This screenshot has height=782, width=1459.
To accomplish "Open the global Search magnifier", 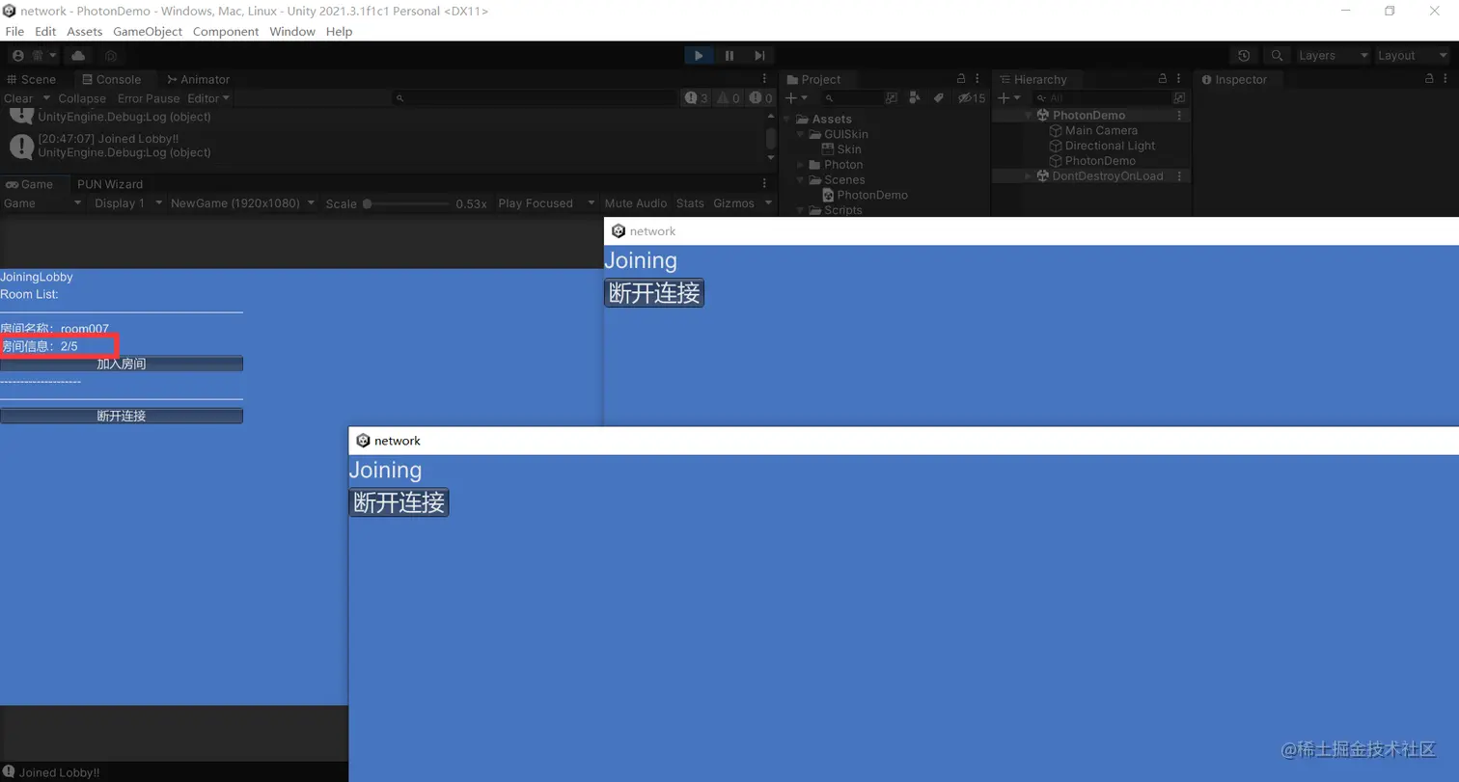I will [x=1277, y=56].
